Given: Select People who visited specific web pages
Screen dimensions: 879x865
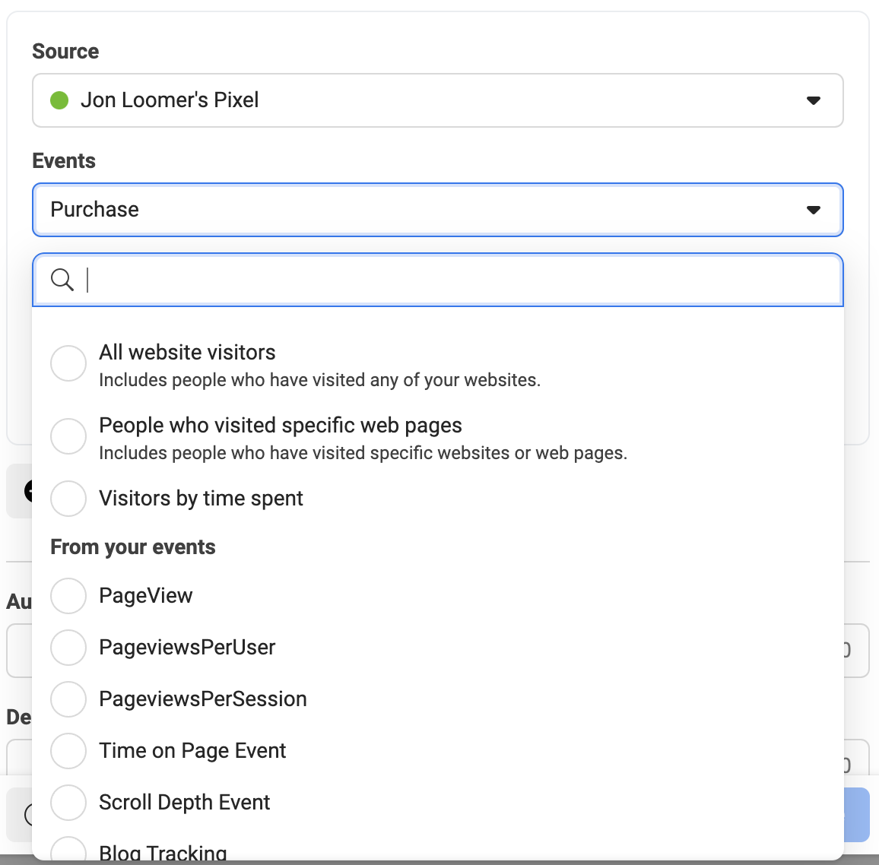Looking at the screenshot, I should point(68,436).
